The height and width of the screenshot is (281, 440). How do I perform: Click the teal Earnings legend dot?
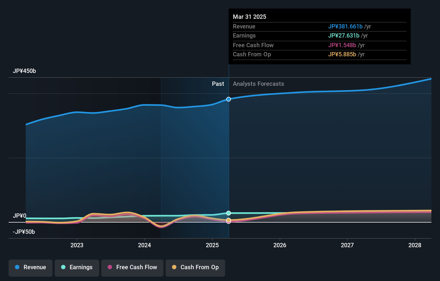(63, 267)
